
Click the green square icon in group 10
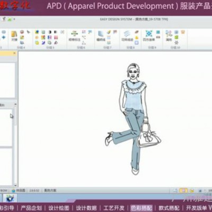point(176,37)
